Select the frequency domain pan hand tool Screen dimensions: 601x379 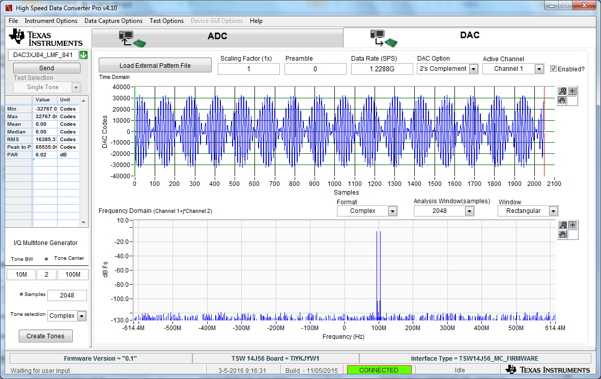(x=563, y=234)
